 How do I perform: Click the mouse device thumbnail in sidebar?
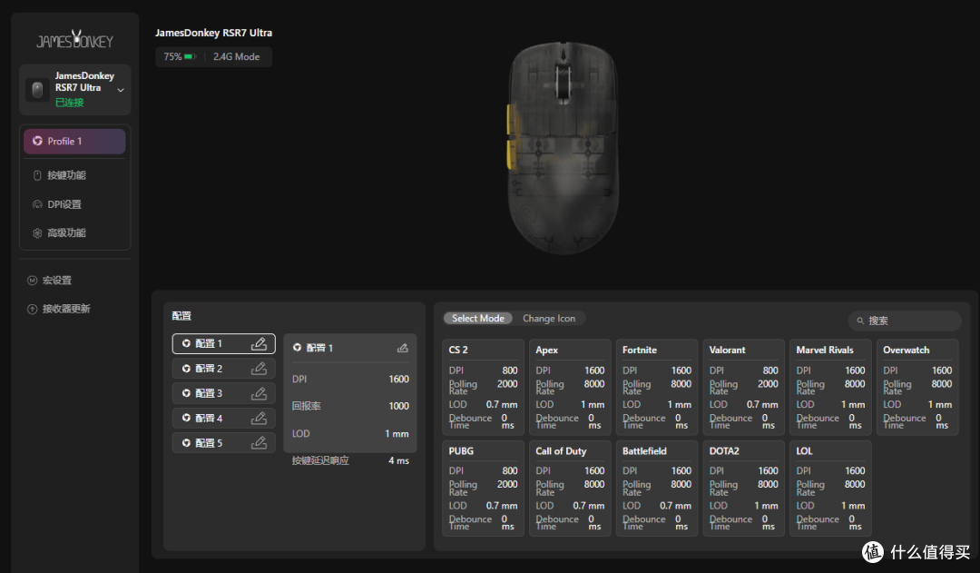37,90
